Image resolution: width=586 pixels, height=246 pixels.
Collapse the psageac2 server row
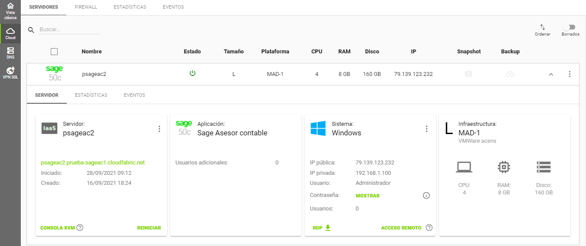(x=551, y=74)
